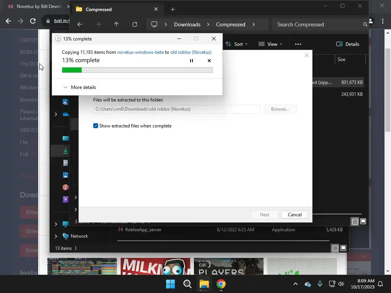Go up one folder level
Screen dimensions: 391x293
tap(116, 24)
